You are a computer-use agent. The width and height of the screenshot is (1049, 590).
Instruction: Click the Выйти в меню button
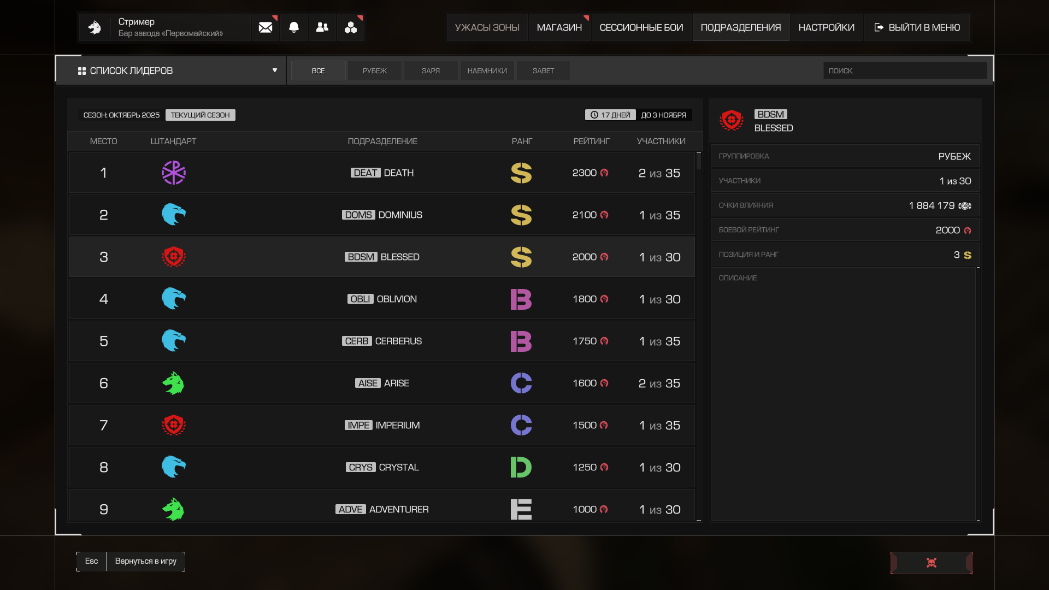coord(917,27)
